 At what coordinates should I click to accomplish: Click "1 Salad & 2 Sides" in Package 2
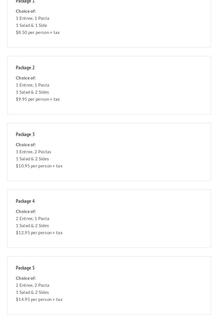pos(32,92)
